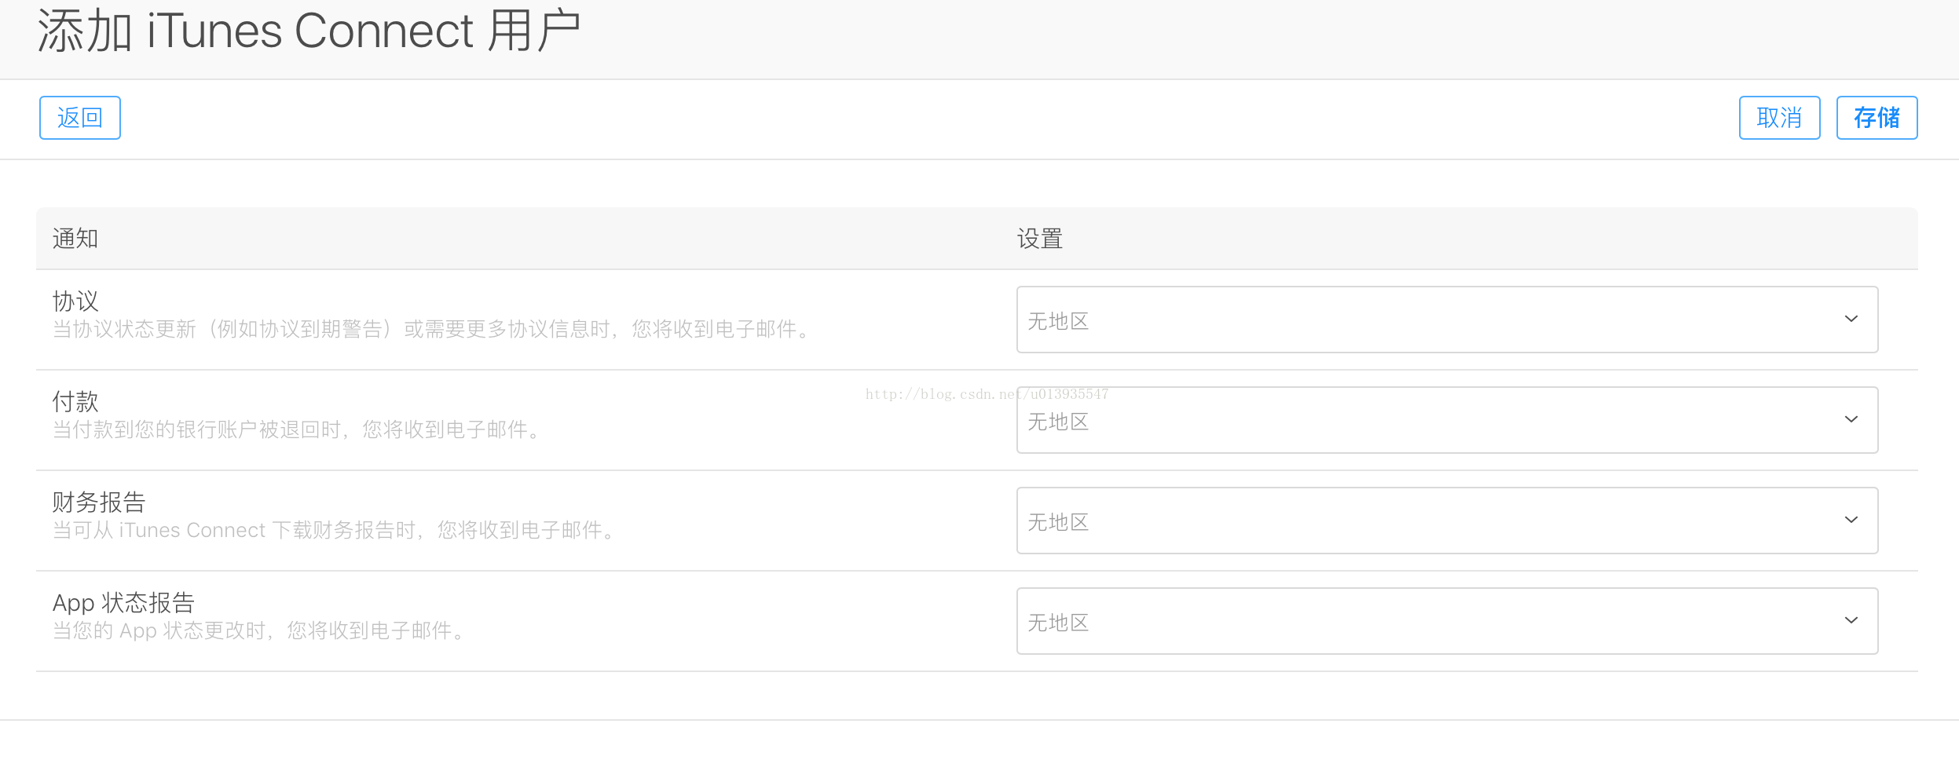Open the 付款 region dropdown
1959x771 pixels.
coord(1447,420)
